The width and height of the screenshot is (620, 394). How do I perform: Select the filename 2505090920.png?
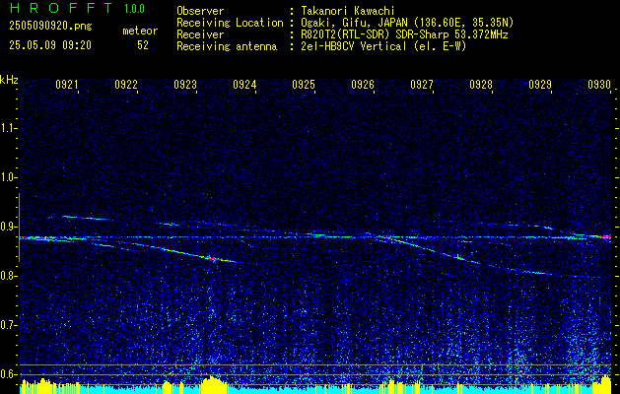pos(50,27)
